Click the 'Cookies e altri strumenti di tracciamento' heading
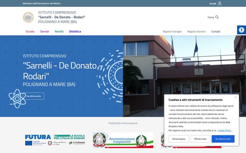Screen dimensions: 246x153 [195, 100]
